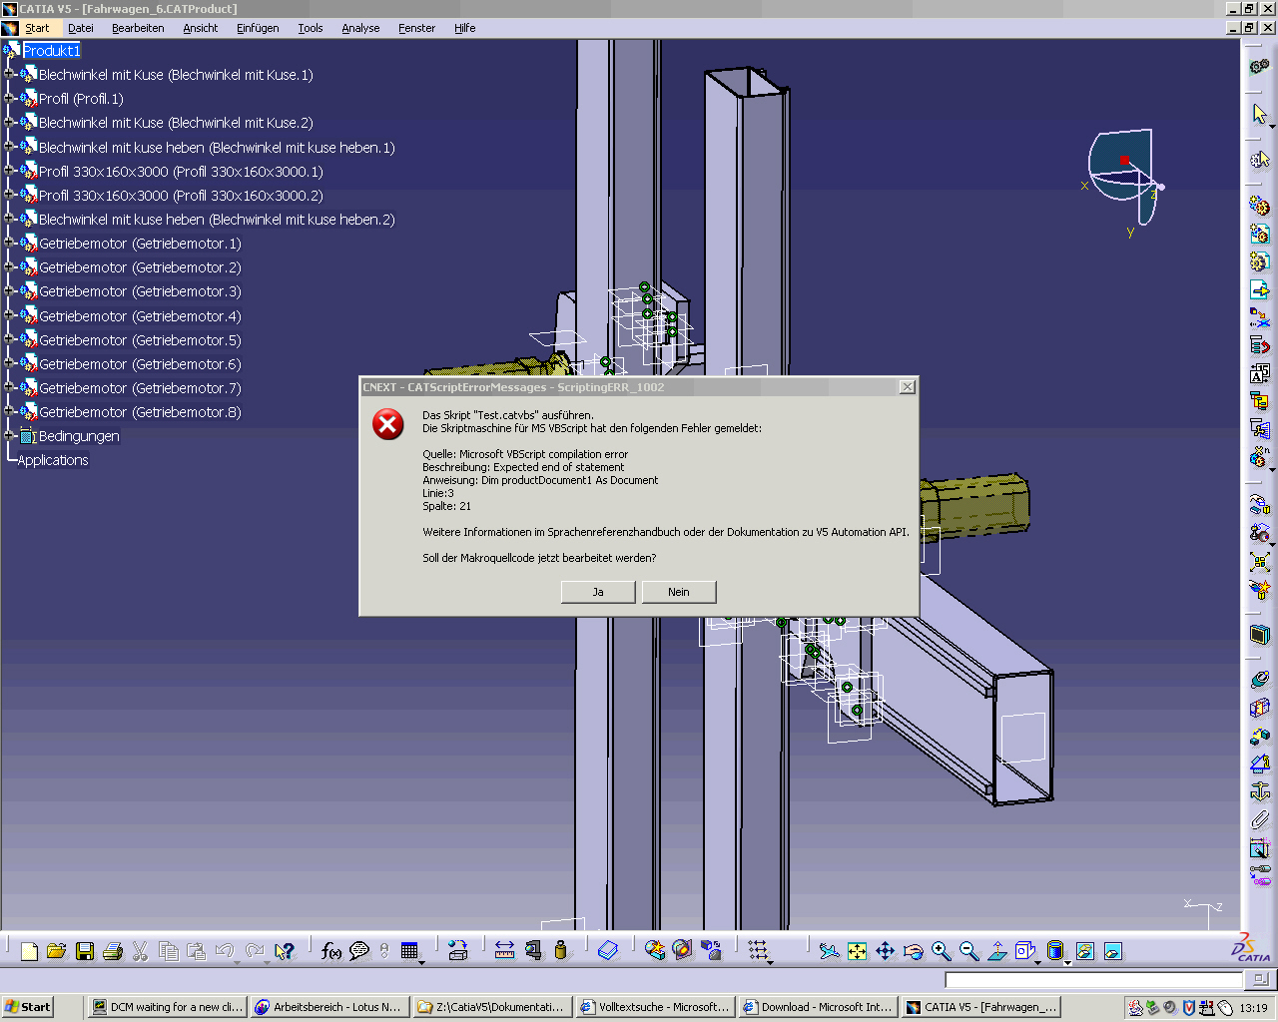1278x1022 pixels.
Task: Expand the Blechwinkel mit Kuse.1 tree node
Action: [x=9, y=74]
